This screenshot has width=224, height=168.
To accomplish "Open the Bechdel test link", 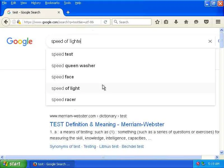I will [133, 146].
